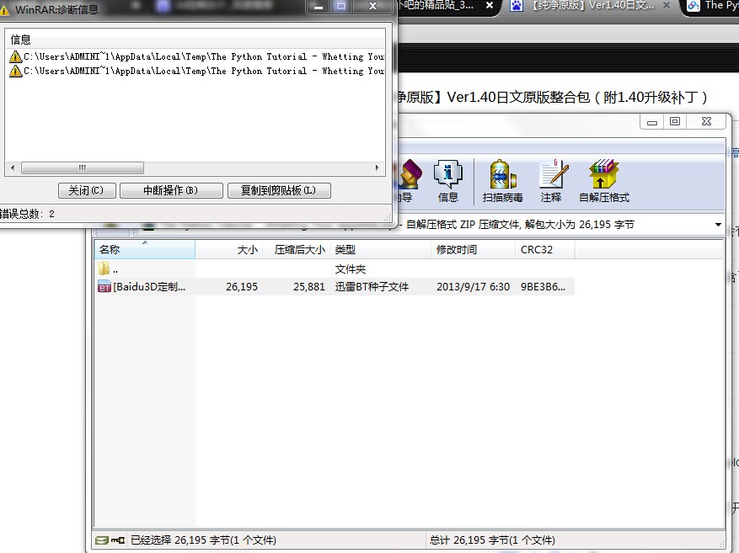Click the diagnostics horizontal scrollbar thumb
The width and height of the screenshot is (739, 553).
(x=83, y=167)
